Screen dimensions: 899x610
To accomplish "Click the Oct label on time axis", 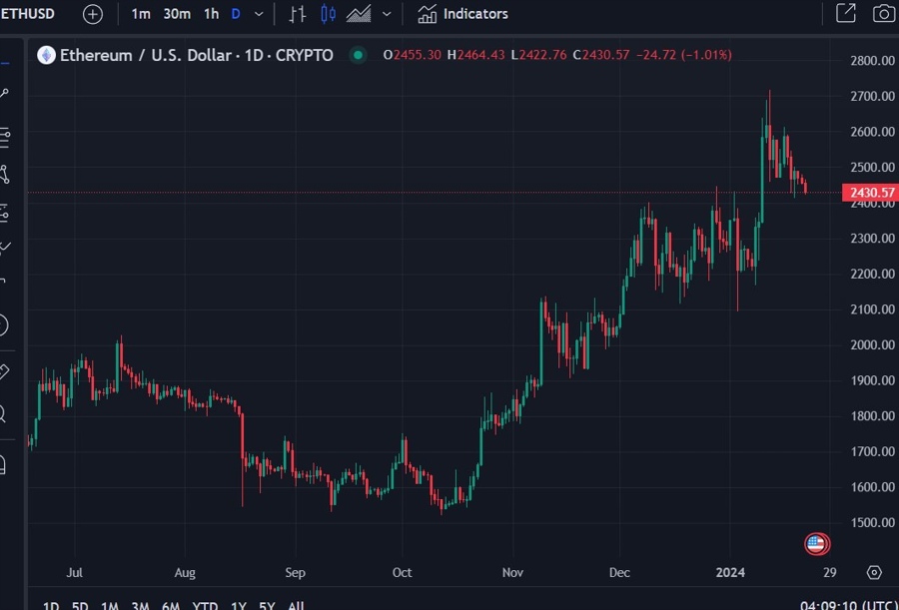I will (402, 572).
